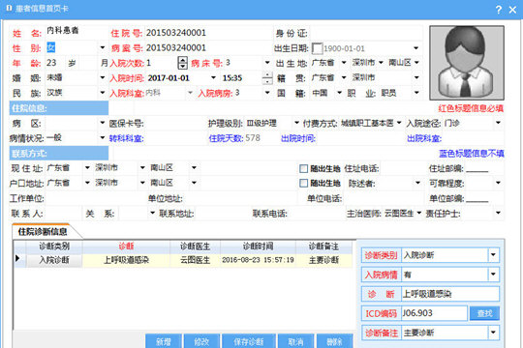Click the 诊断 field in side panel

click(x=450, y=294)
